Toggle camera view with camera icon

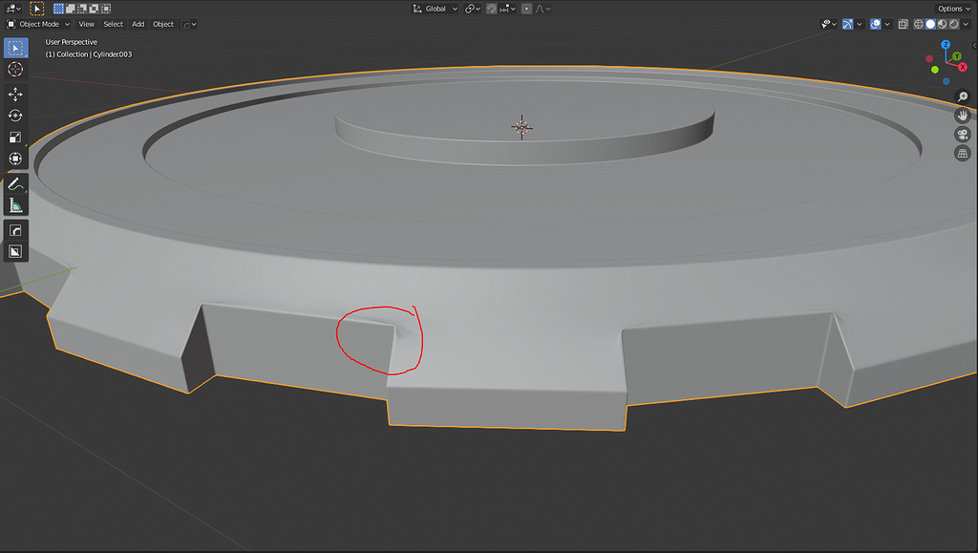coord(963,134)
